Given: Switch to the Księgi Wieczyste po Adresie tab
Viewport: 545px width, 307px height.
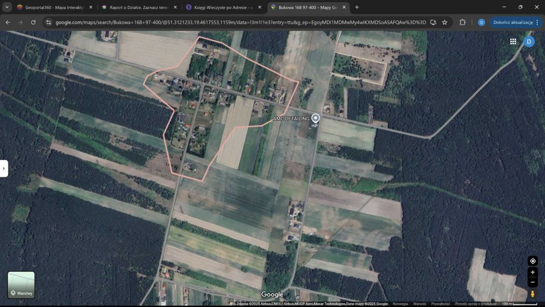Looking at the screenshot, I should 221,7.
